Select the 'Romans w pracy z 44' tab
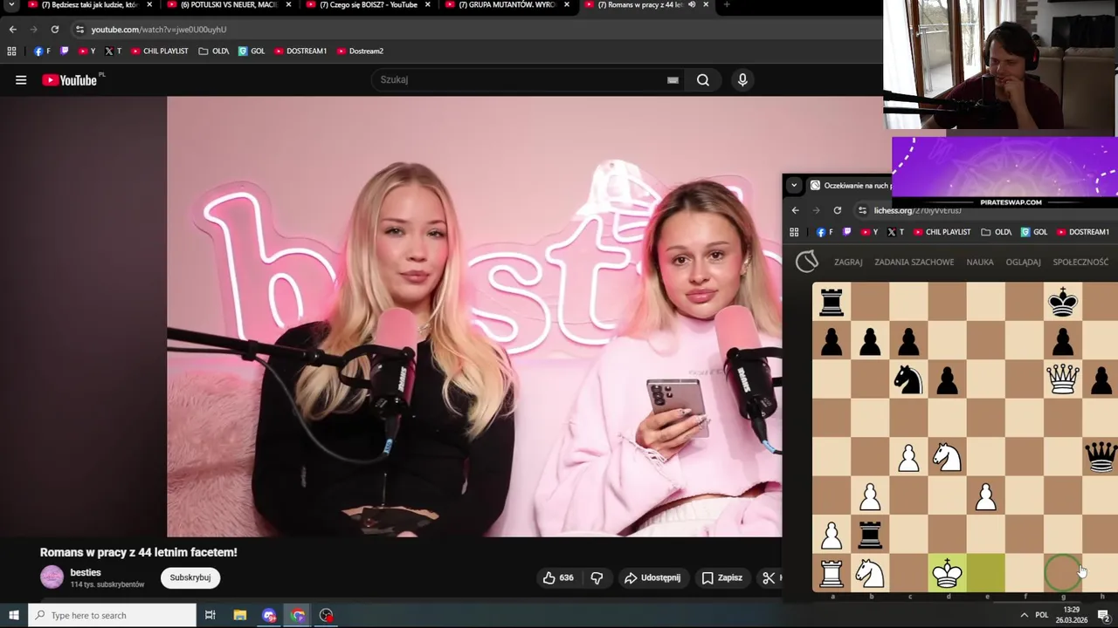 tap(642, 5)
